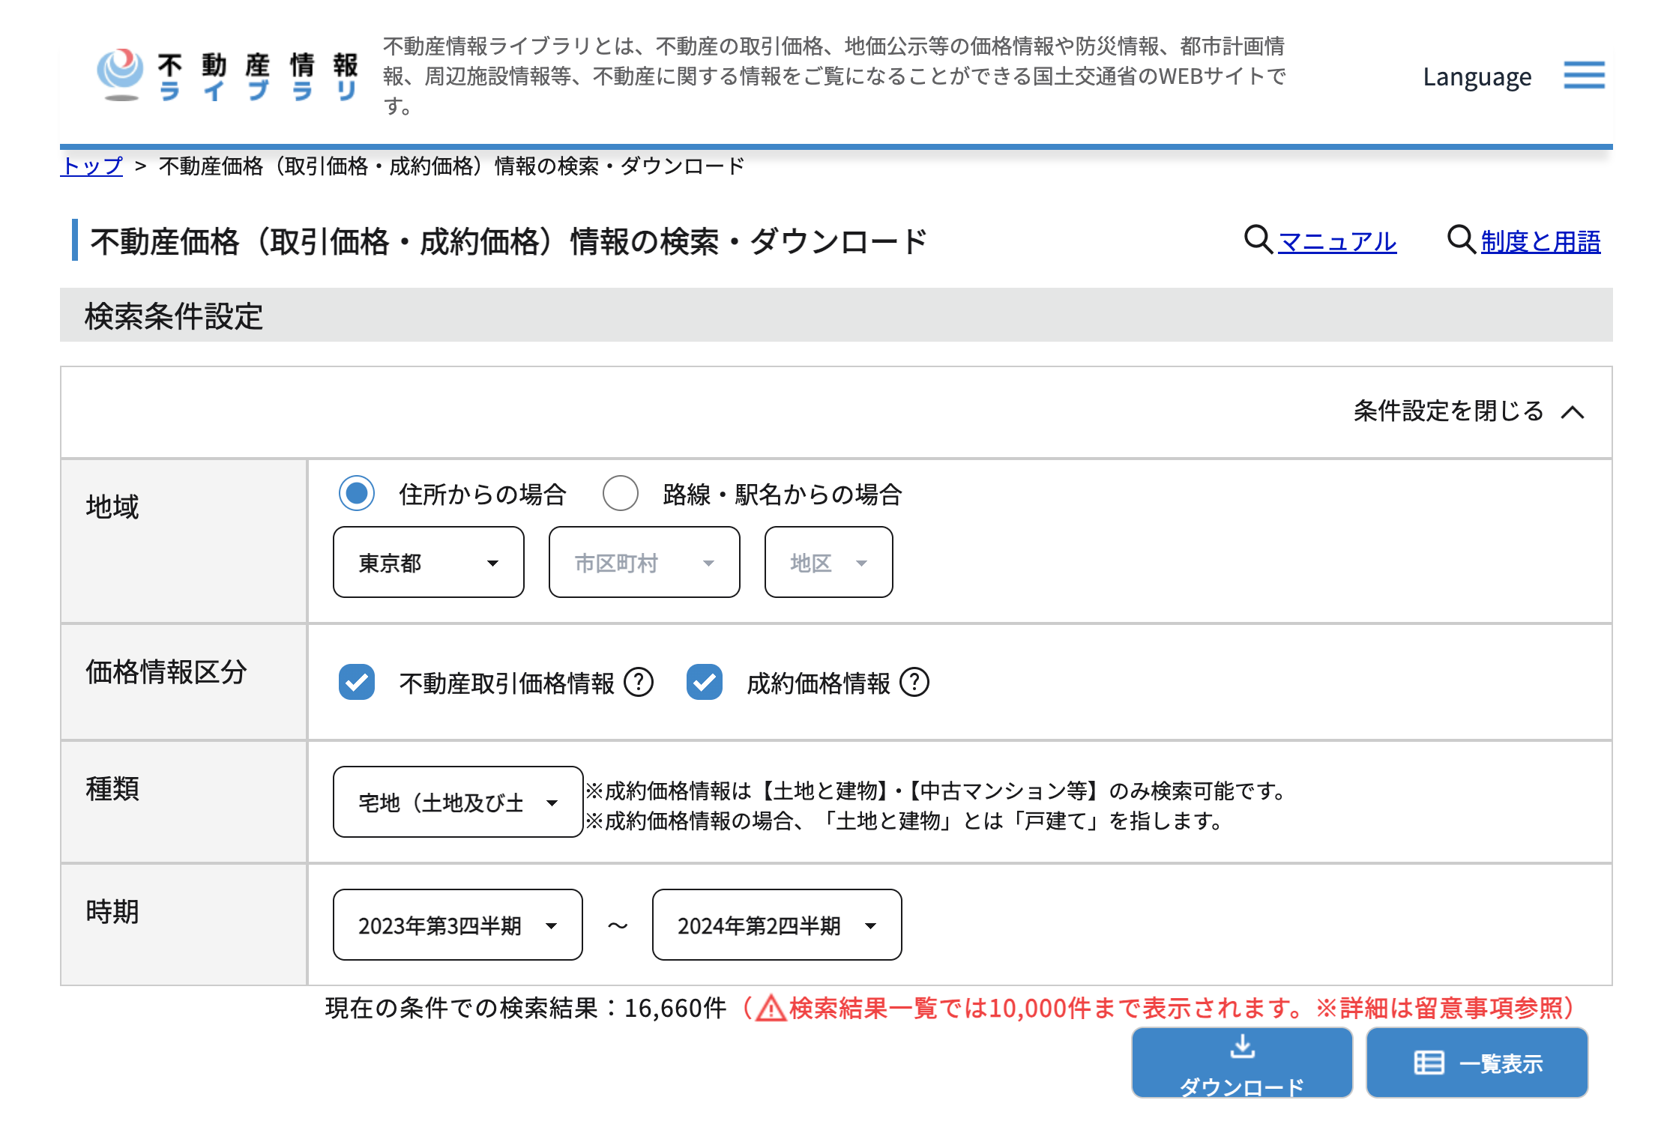Open the Language menu

coord(1477,76)
